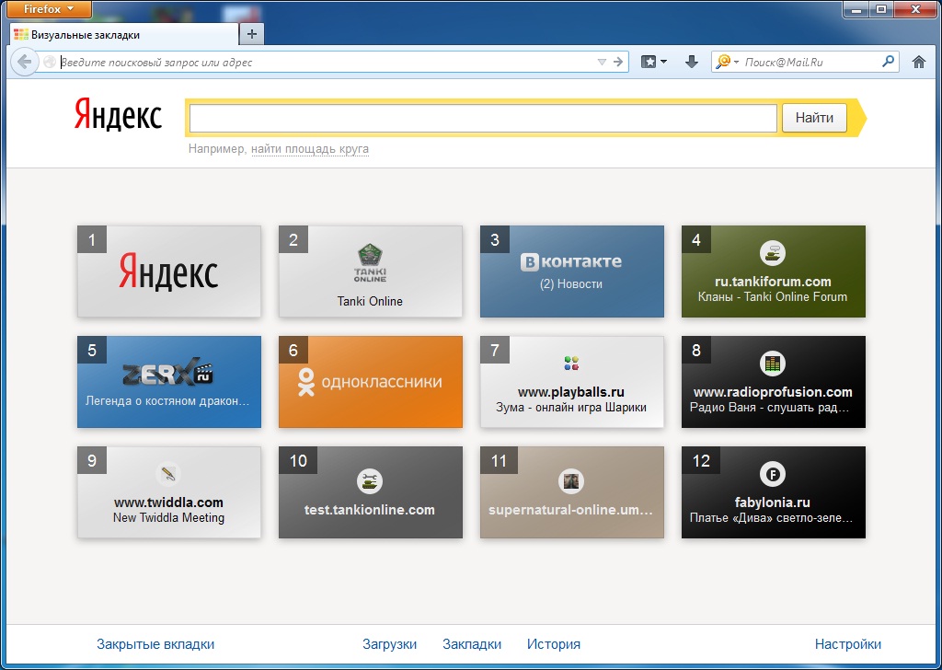Close the Firefox window
The image size is (942, 670).
point(915,9)
